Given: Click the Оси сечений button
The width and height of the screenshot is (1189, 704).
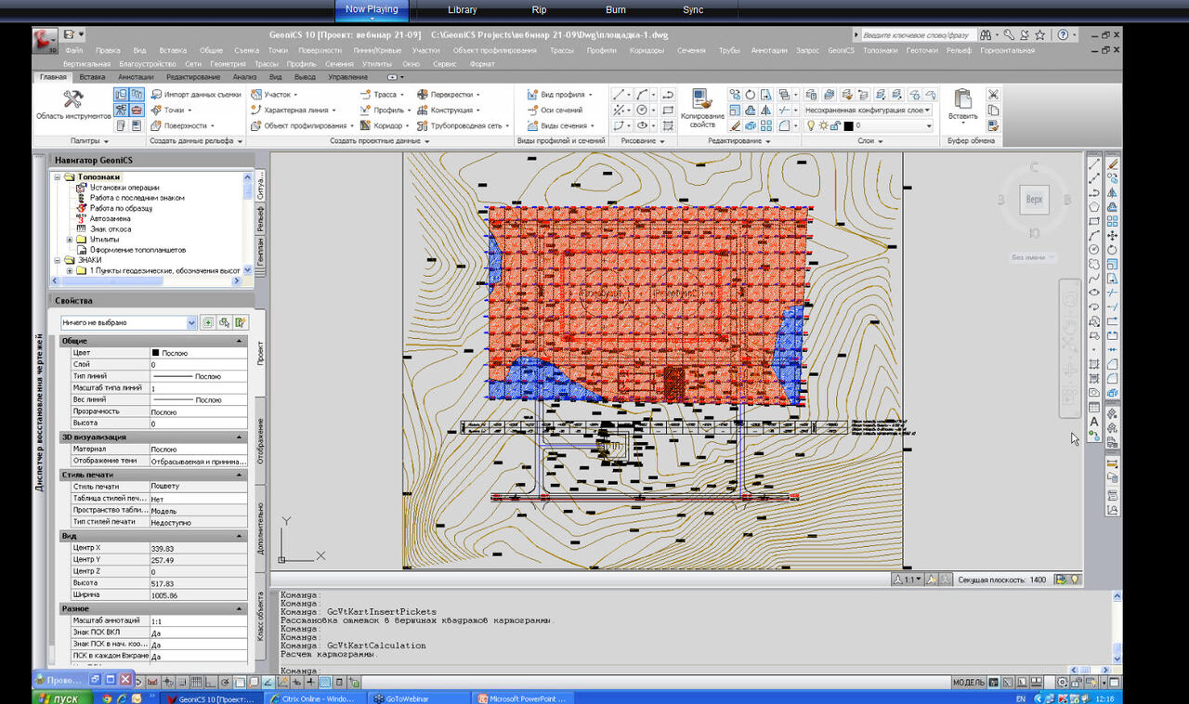Looking at the screenshot, I should (556, 110).
